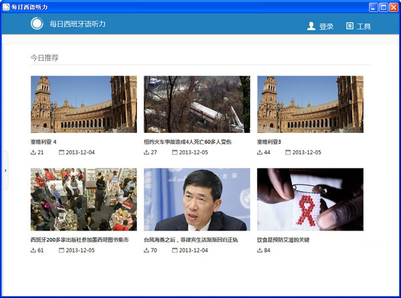This screenshot has height=298, width=401.
Task: Click title 纽约火车事故造成4人死亡60多人受伤
Action: pos(187,142)
